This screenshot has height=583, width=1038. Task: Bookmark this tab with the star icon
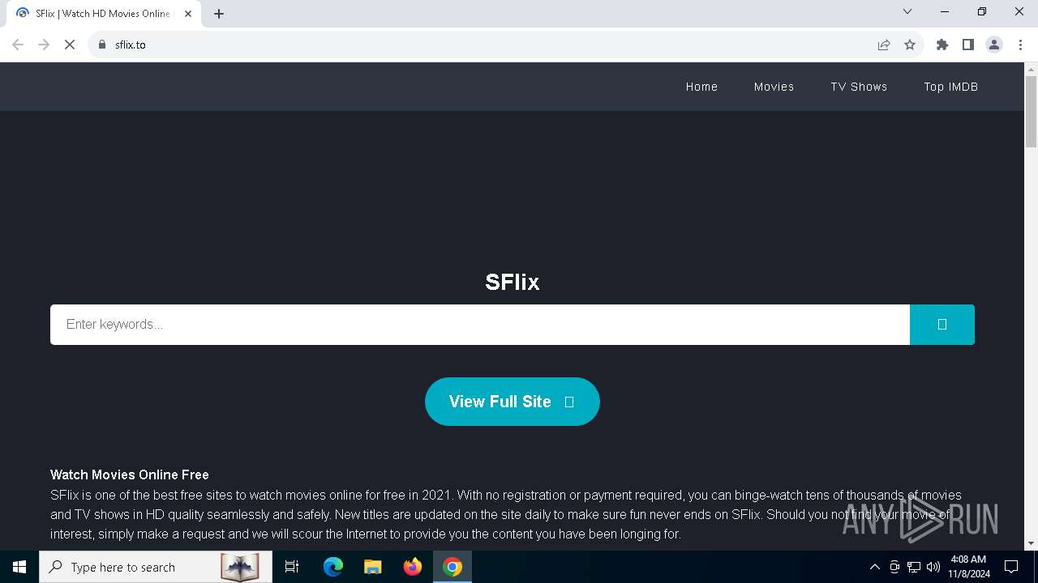point(910,45)
